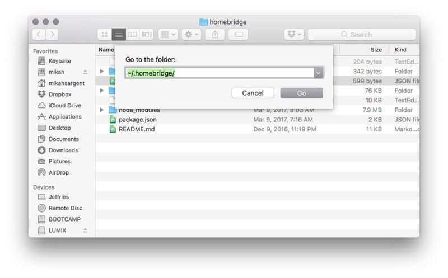Eject the mikah volume in sidebar

click(85, 72)
